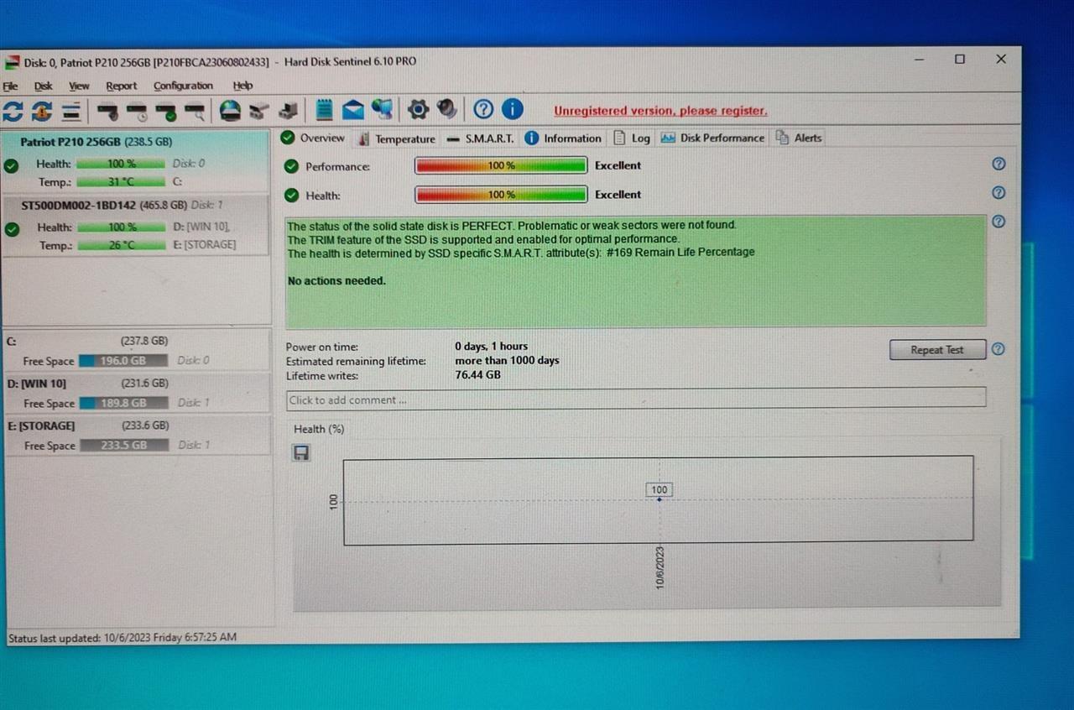Open the blue notepad report icon
The image size is (1074, 710).
tap(324, 109)
